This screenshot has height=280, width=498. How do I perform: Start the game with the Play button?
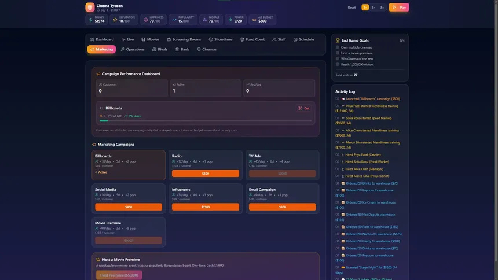coord(399,8)
